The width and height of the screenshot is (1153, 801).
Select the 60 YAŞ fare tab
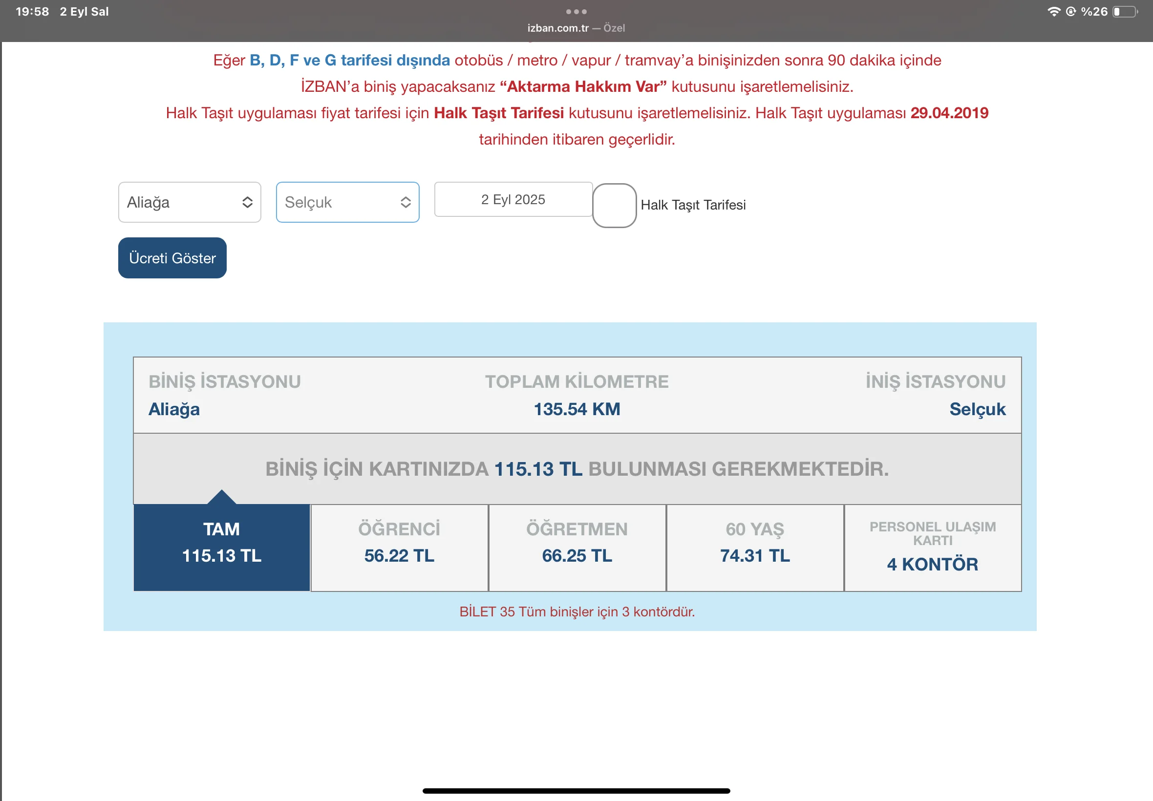(754, 547)
